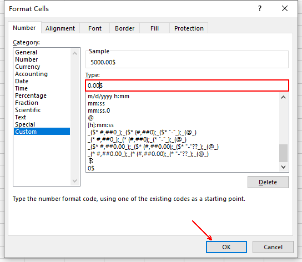
Task: Click the format list scrollbar thumb
Action: coord(283,153)
